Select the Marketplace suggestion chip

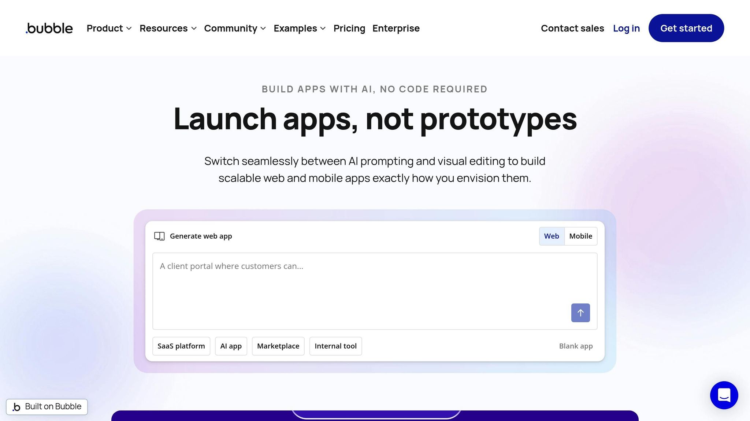coord(278,346)
